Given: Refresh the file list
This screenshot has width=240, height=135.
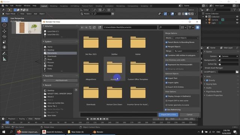Looking at the screenshot, I should pos(94,27).
